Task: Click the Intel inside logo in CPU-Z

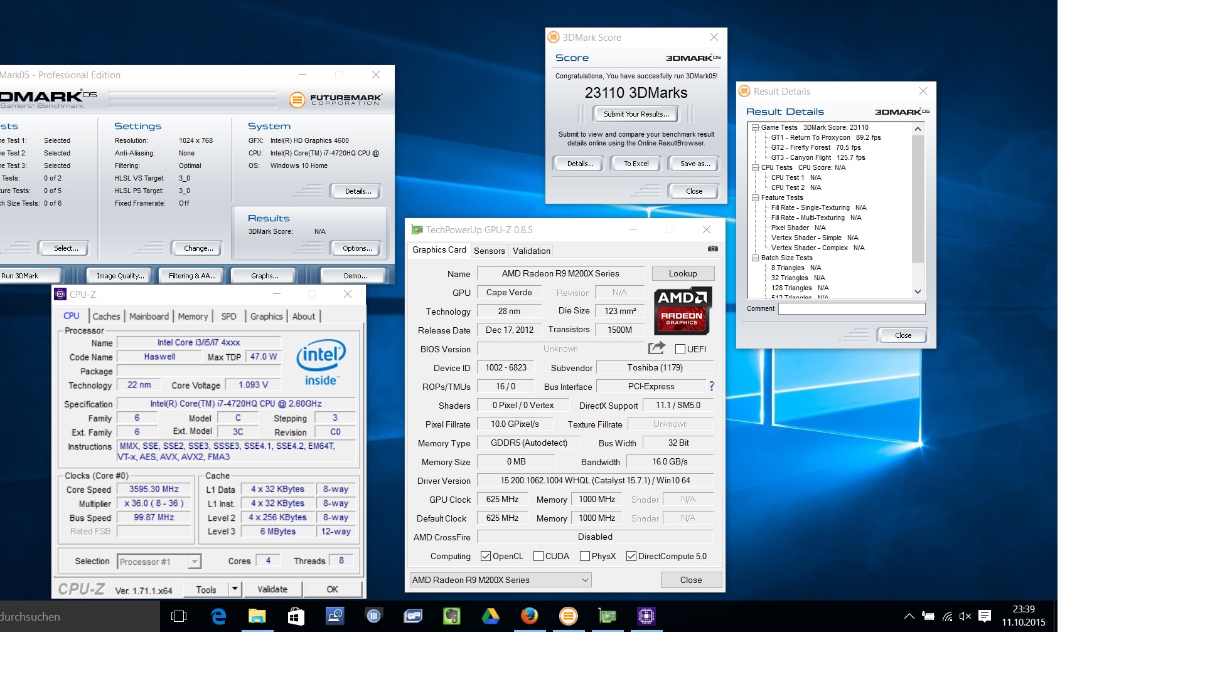Action: coord(321,363)
